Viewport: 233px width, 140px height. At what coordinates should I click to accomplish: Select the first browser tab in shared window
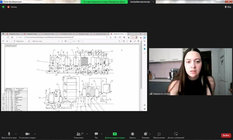pos(14,34)
